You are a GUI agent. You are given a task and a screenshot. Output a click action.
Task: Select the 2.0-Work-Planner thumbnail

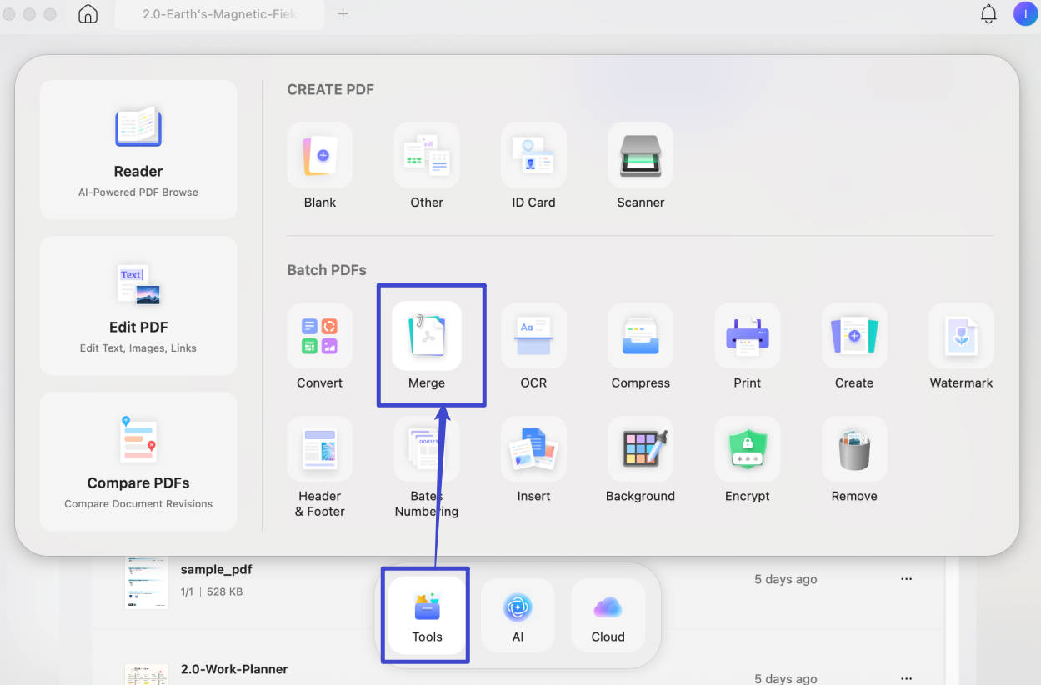pos(147,674)
